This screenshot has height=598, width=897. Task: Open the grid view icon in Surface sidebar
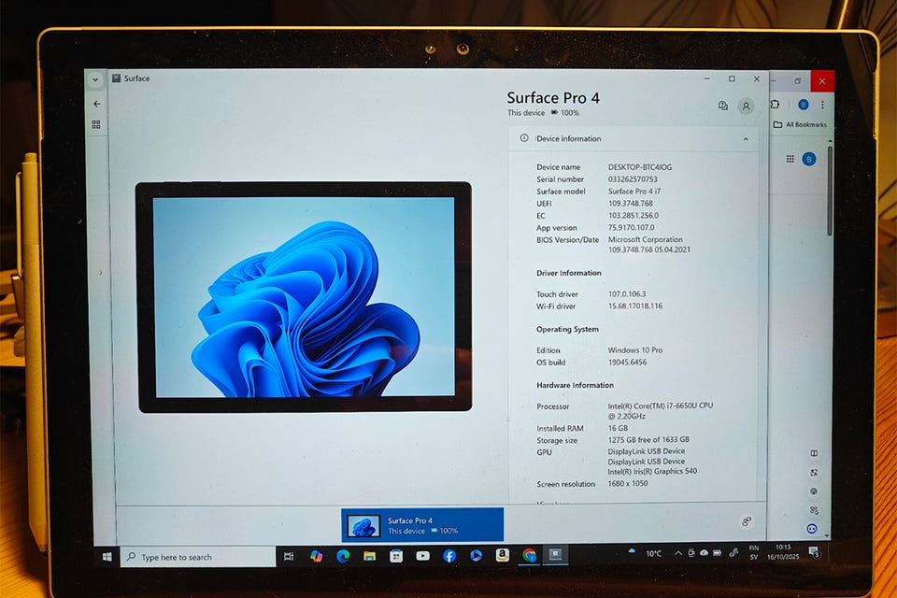[x=96, y=124]
